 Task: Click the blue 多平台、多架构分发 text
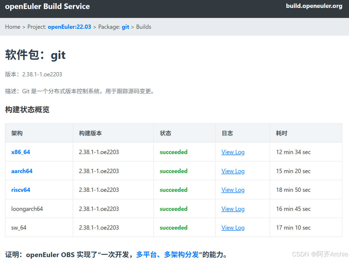click(x=167, y=255)
